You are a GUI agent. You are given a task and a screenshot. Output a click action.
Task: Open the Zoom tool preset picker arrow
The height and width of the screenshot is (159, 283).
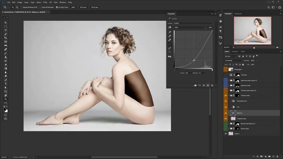[8, 8]
